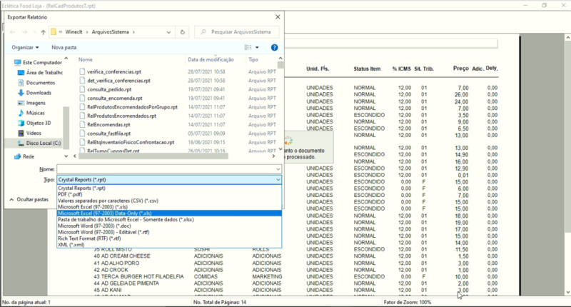Open Área de Trabalho in navigation pane

click(41, 73)
